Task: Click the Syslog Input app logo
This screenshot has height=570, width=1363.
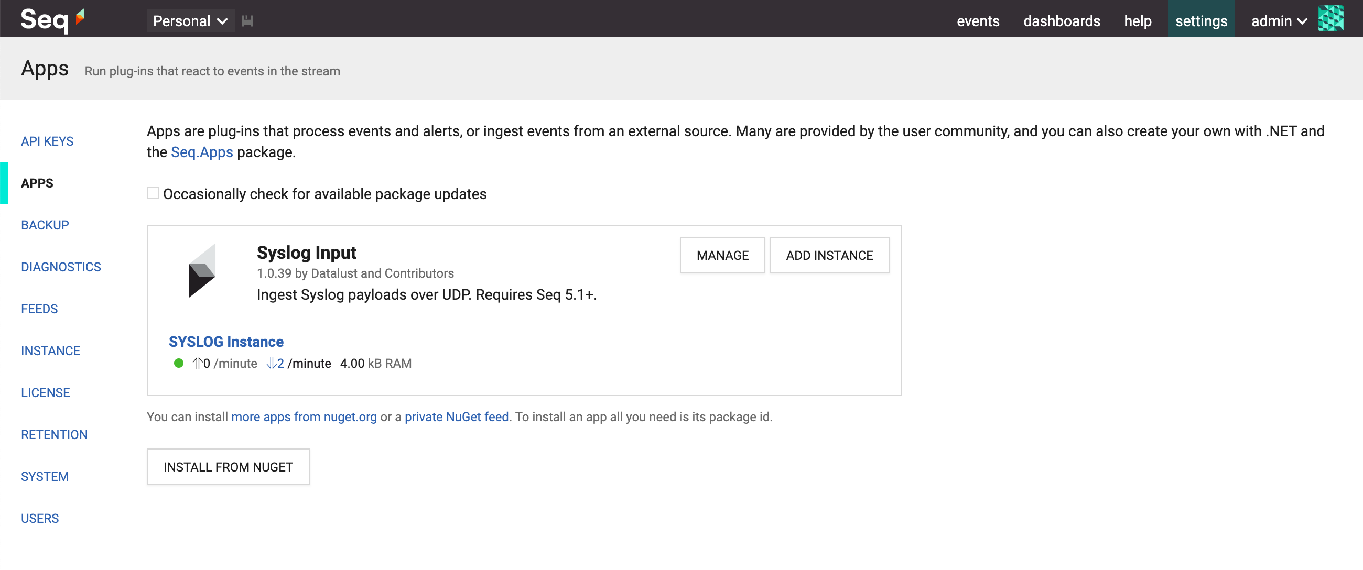Action: [x=202, y=271]
